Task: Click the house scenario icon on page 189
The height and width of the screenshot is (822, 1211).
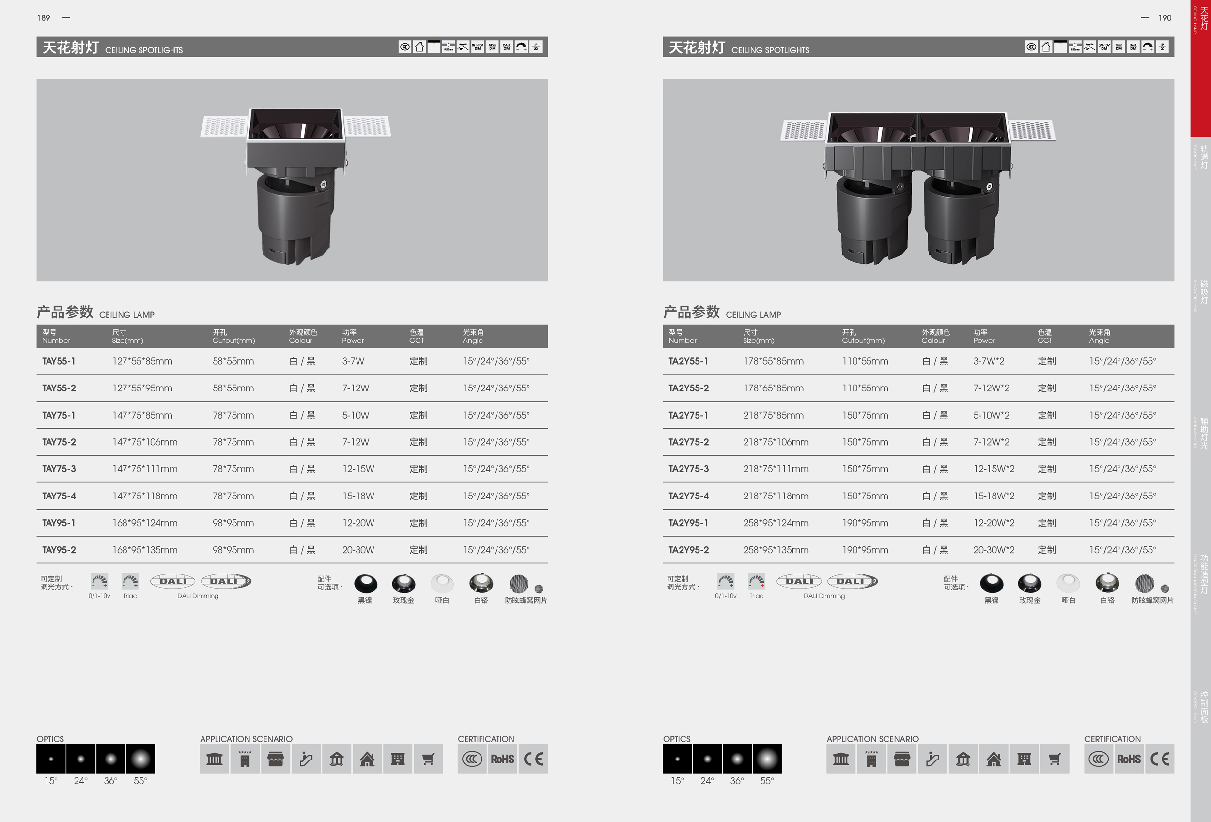Action: pos(367,759)
